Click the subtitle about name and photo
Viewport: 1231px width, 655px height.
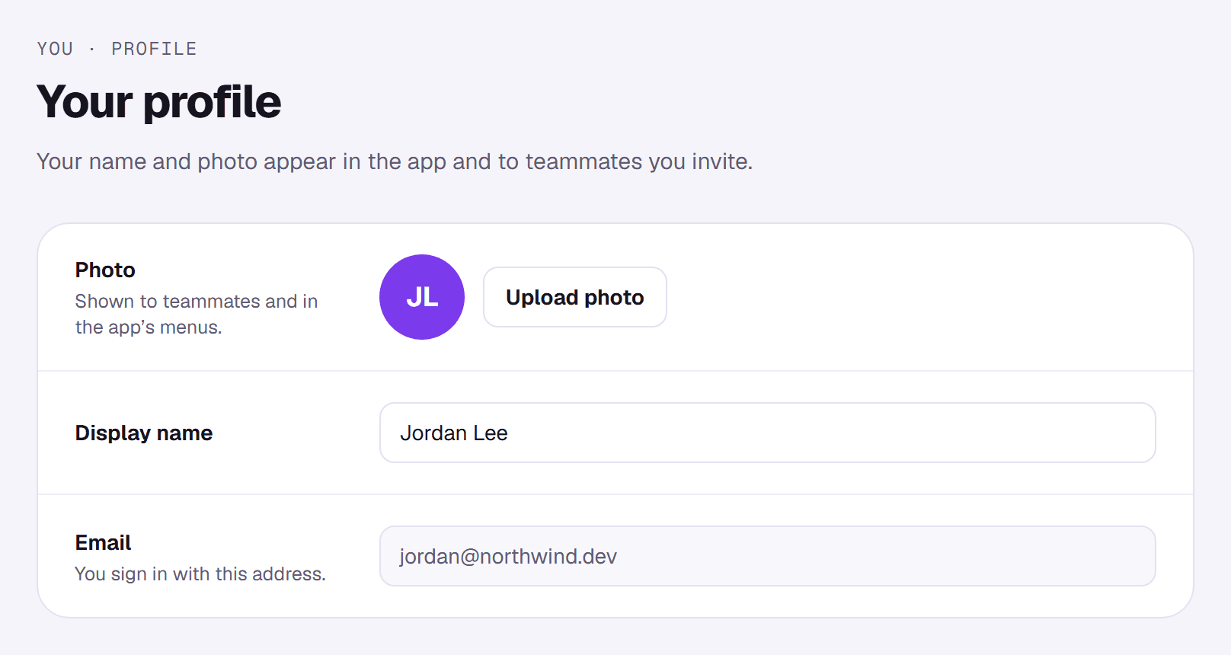pyautogui.click(x=395, y=161)
